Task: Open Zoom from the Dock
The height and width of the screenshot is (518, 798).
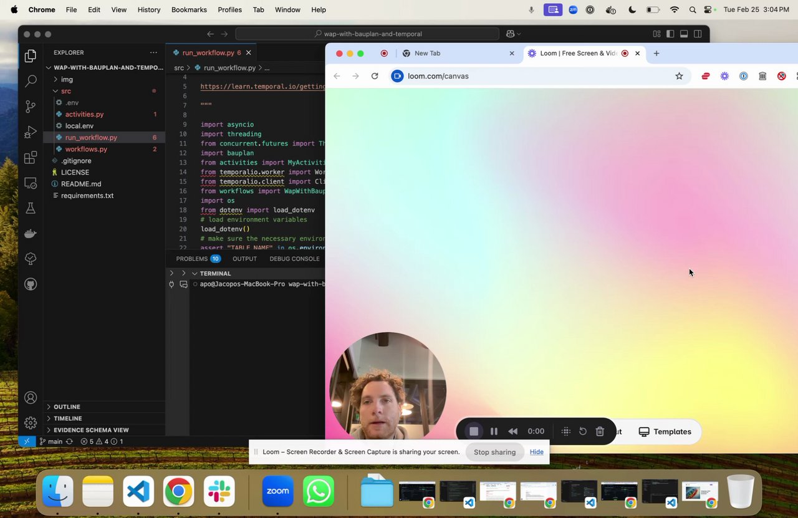Action: pos(278,491)
